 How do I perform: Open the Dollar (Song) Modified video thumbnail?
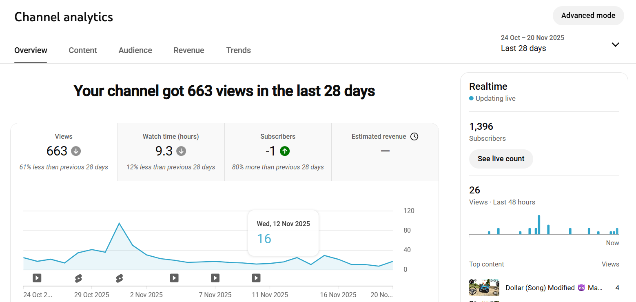(x=484, y=288)
